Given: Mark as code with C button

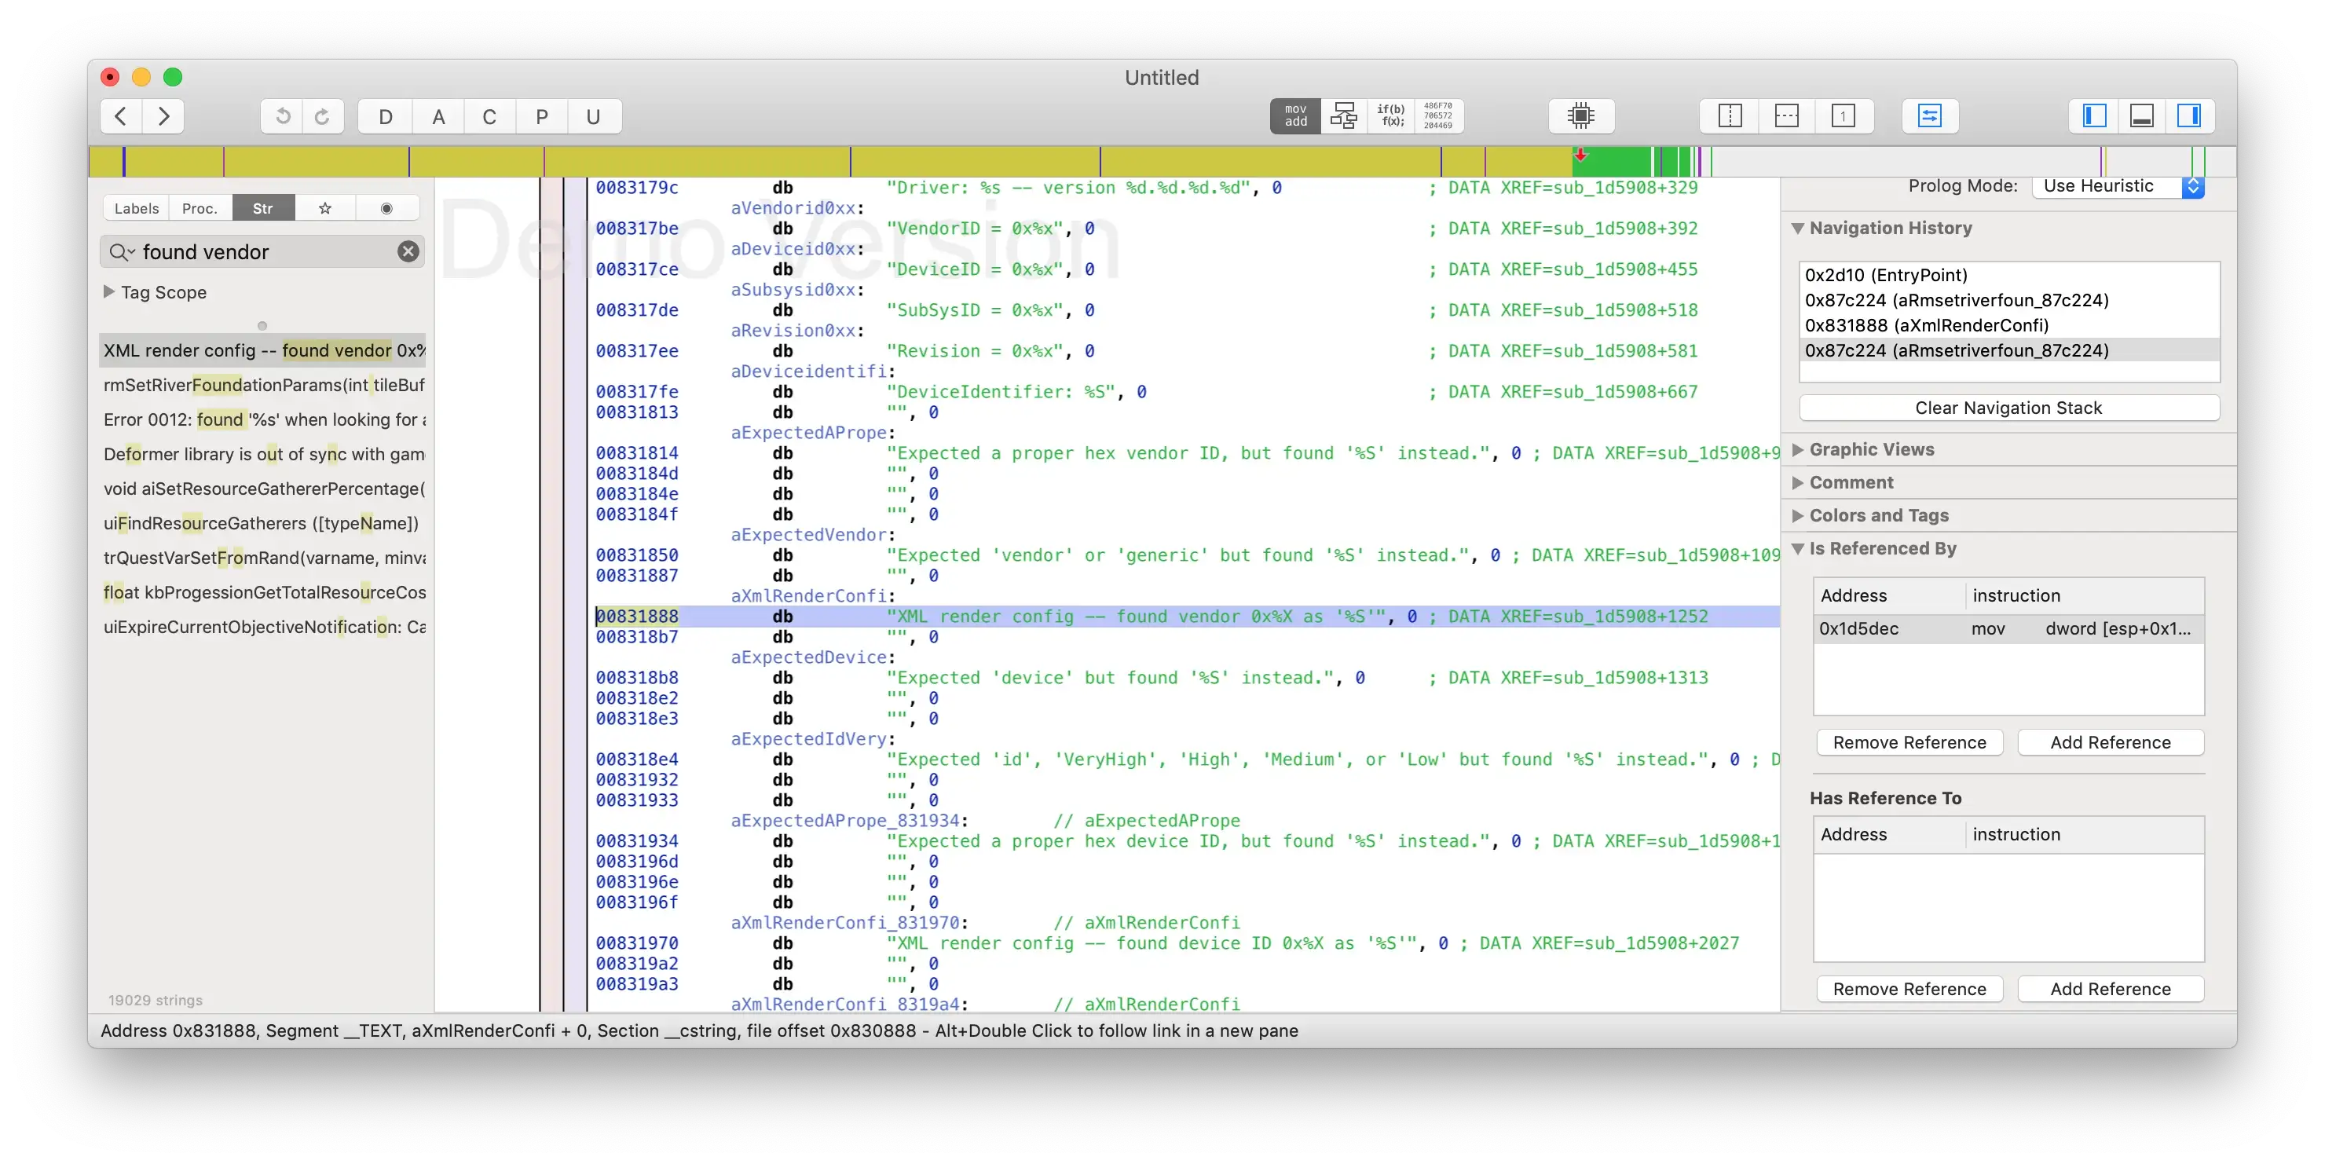Looking at the screenshot, I should (x=489, y=116).
